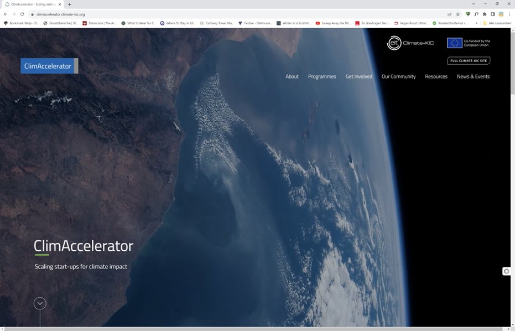Screen dimensions: 515x331
Task: Click the European Union flag logo
Action: 455,43
